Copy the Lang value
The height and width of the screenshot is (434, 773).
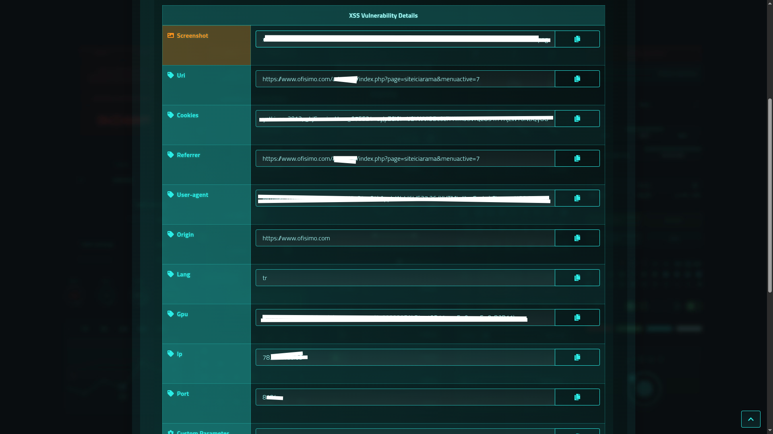click(x=577, y=278)
